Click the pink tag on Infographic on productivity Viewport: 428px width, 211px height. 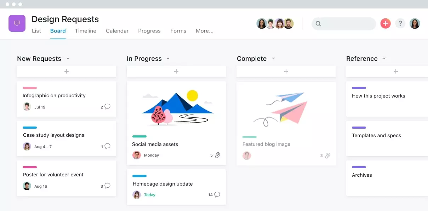click(30, 88)
